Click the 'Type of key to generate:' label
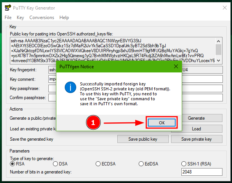 coord(32,159)
